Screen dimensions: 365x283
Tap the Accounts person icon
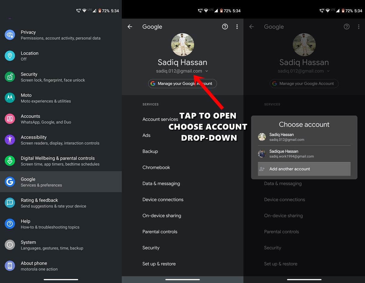[10, 119]
